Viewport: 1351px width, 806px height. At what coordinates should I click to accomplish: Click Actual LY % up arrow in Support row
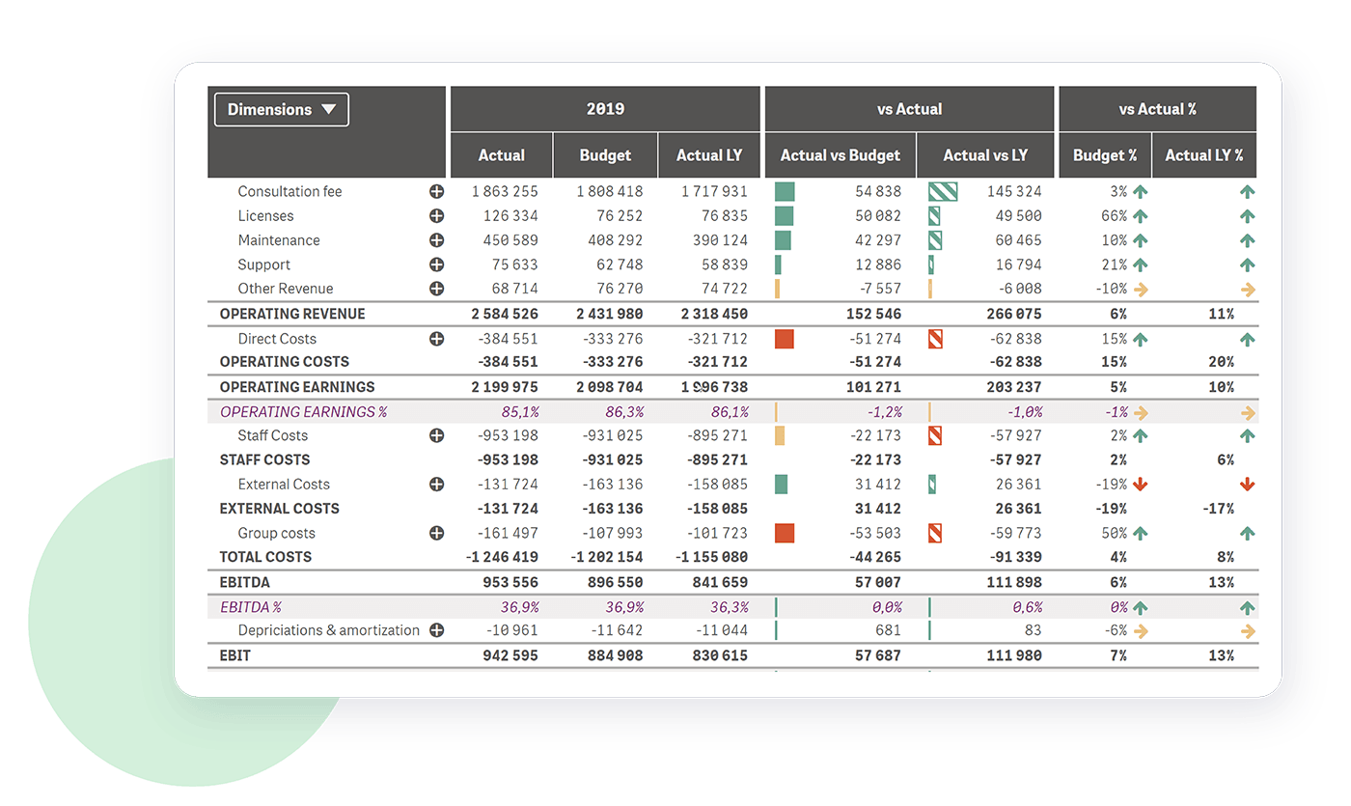tap(1248, 264)
